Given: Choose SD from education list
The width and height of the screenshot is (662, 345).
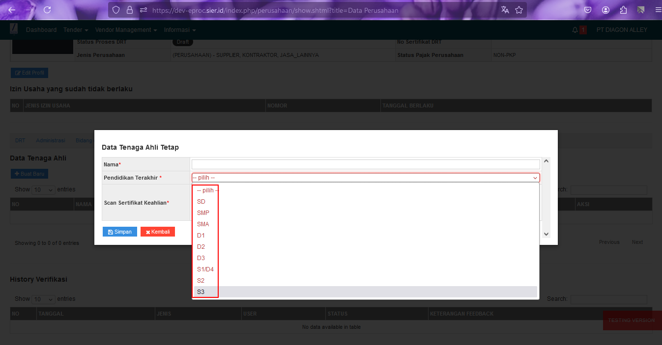Looking at the screenshot, I should pyautogui.click(x=365, y=202).
